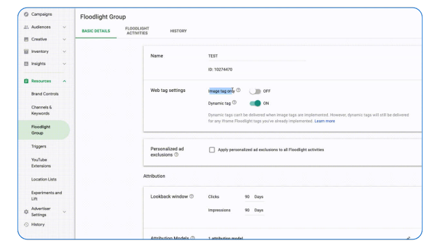
Task: Open YouTube Extensions page
Action: pyautogui.click(x=41, y=163)
